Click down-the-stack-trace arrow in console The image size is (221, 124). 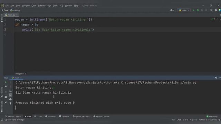[10, 86]
